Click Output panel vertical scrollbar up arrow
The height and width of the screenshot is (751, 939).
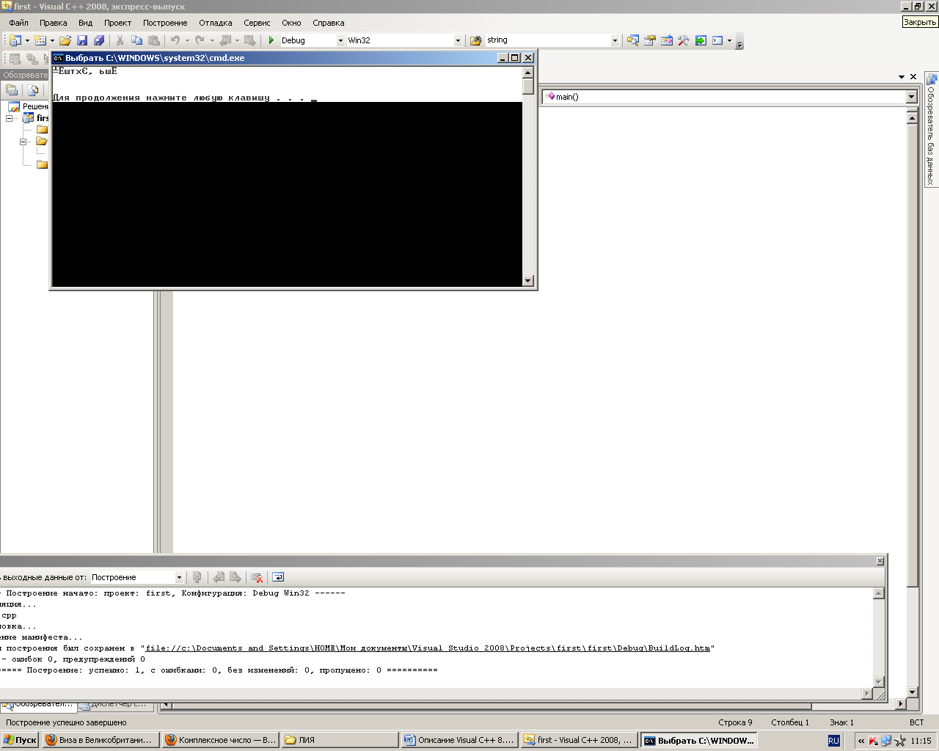(879, 593)
